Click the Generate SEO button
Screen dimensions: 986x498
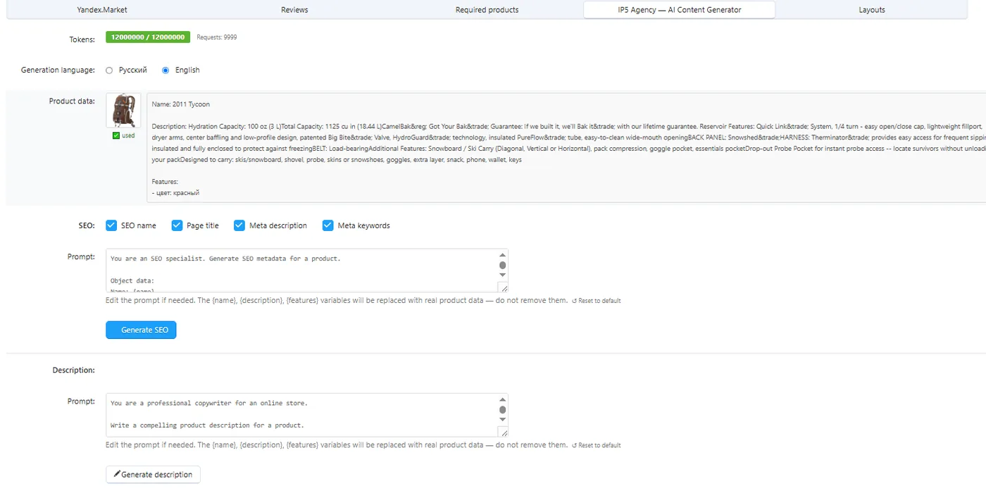tap(141, 330)
